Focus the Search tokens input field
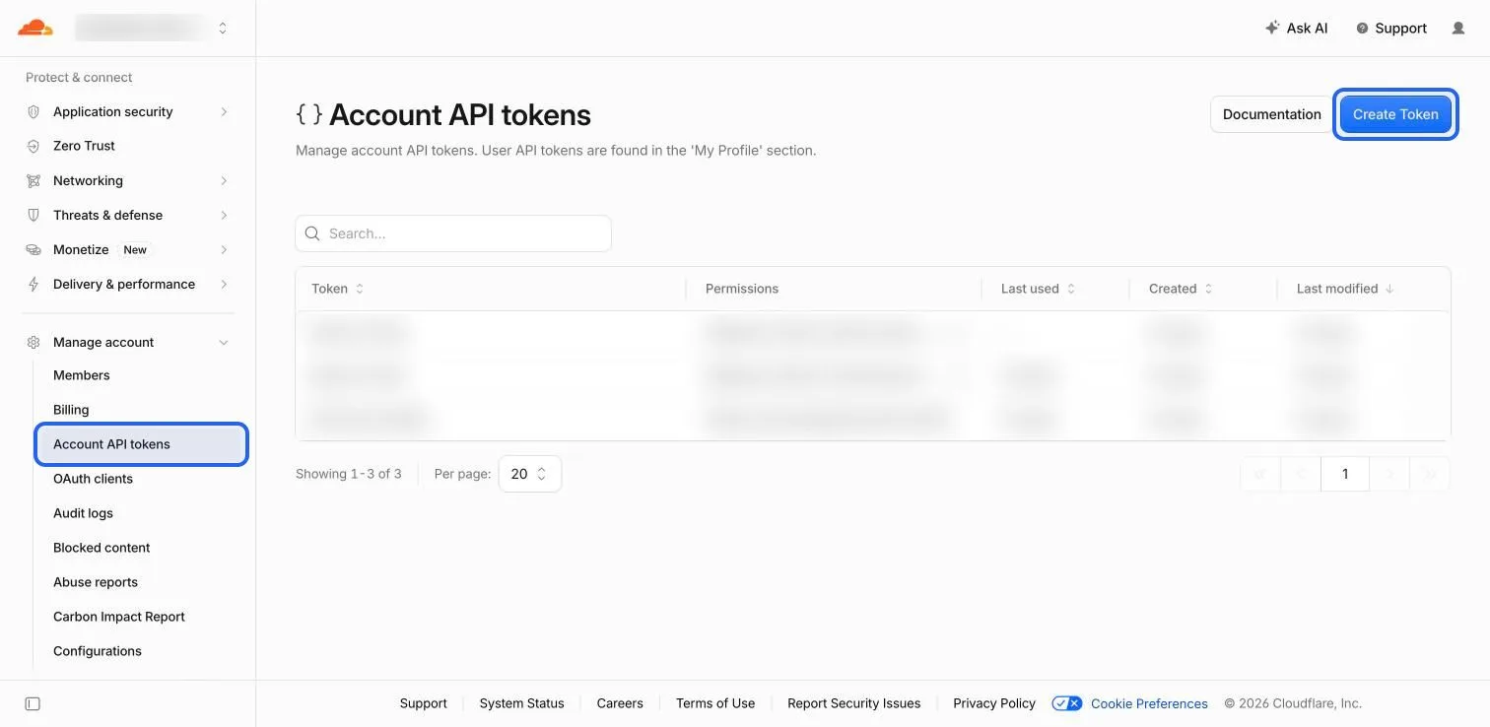This screenshot has height=727, width=1490. pyautogui.click(x=453, y=233)
